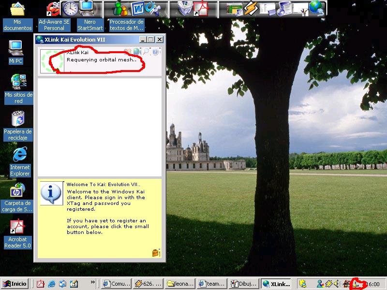Image resolution: width=387 pixels, height=290 pixels.
Task: Click the XLink... taskbar button
Action: (276, 284)
